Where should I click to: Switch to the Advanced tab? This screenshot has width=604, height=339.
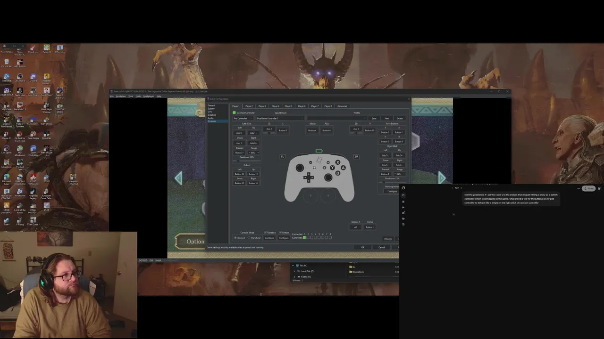point(342,106)
